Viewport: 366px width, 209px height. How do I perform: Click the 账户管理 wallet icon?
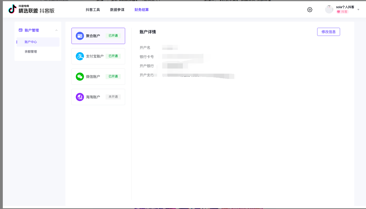point(21,30)
